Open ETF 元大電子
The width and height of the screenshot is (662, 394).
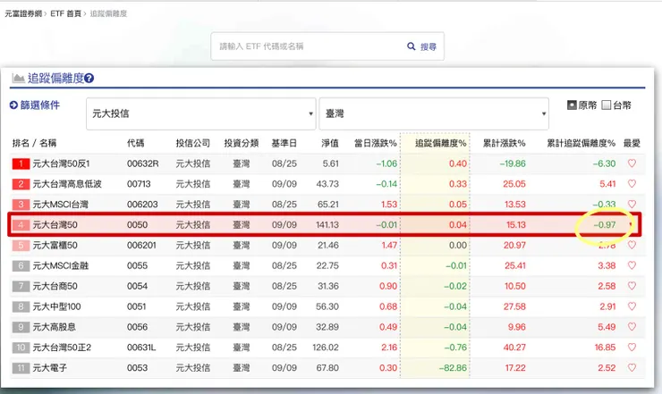(50, 368)
